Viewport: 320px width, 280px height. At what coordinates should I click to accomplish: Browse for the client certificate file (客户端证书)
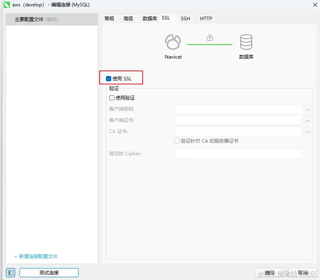point(307,120)
